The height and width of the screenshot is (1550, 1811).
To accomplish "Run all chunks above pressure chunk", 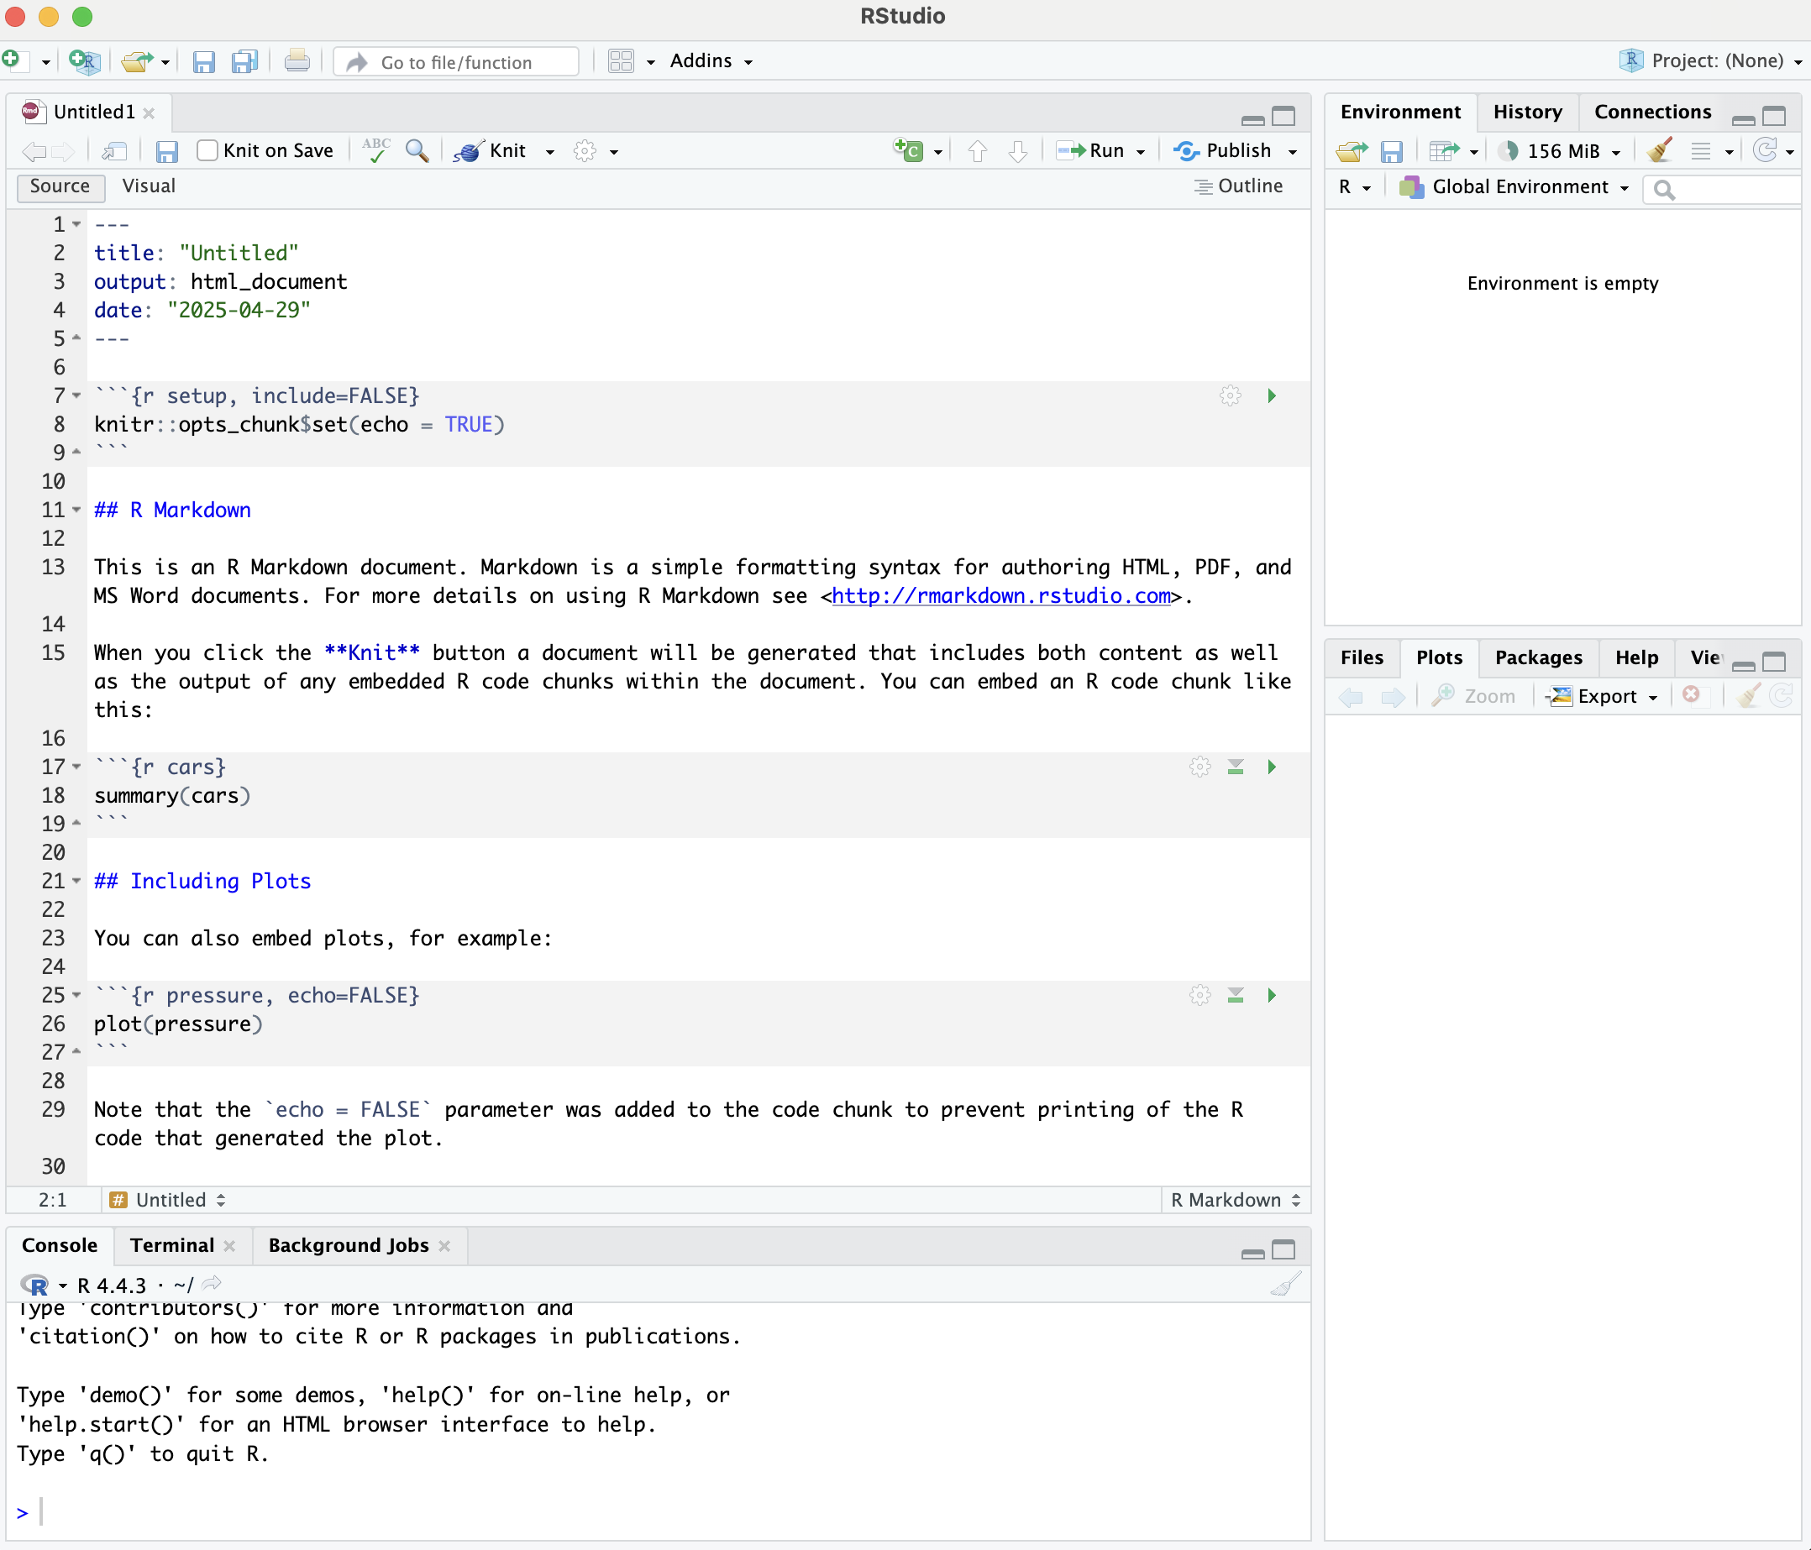I will [1235, 995].
